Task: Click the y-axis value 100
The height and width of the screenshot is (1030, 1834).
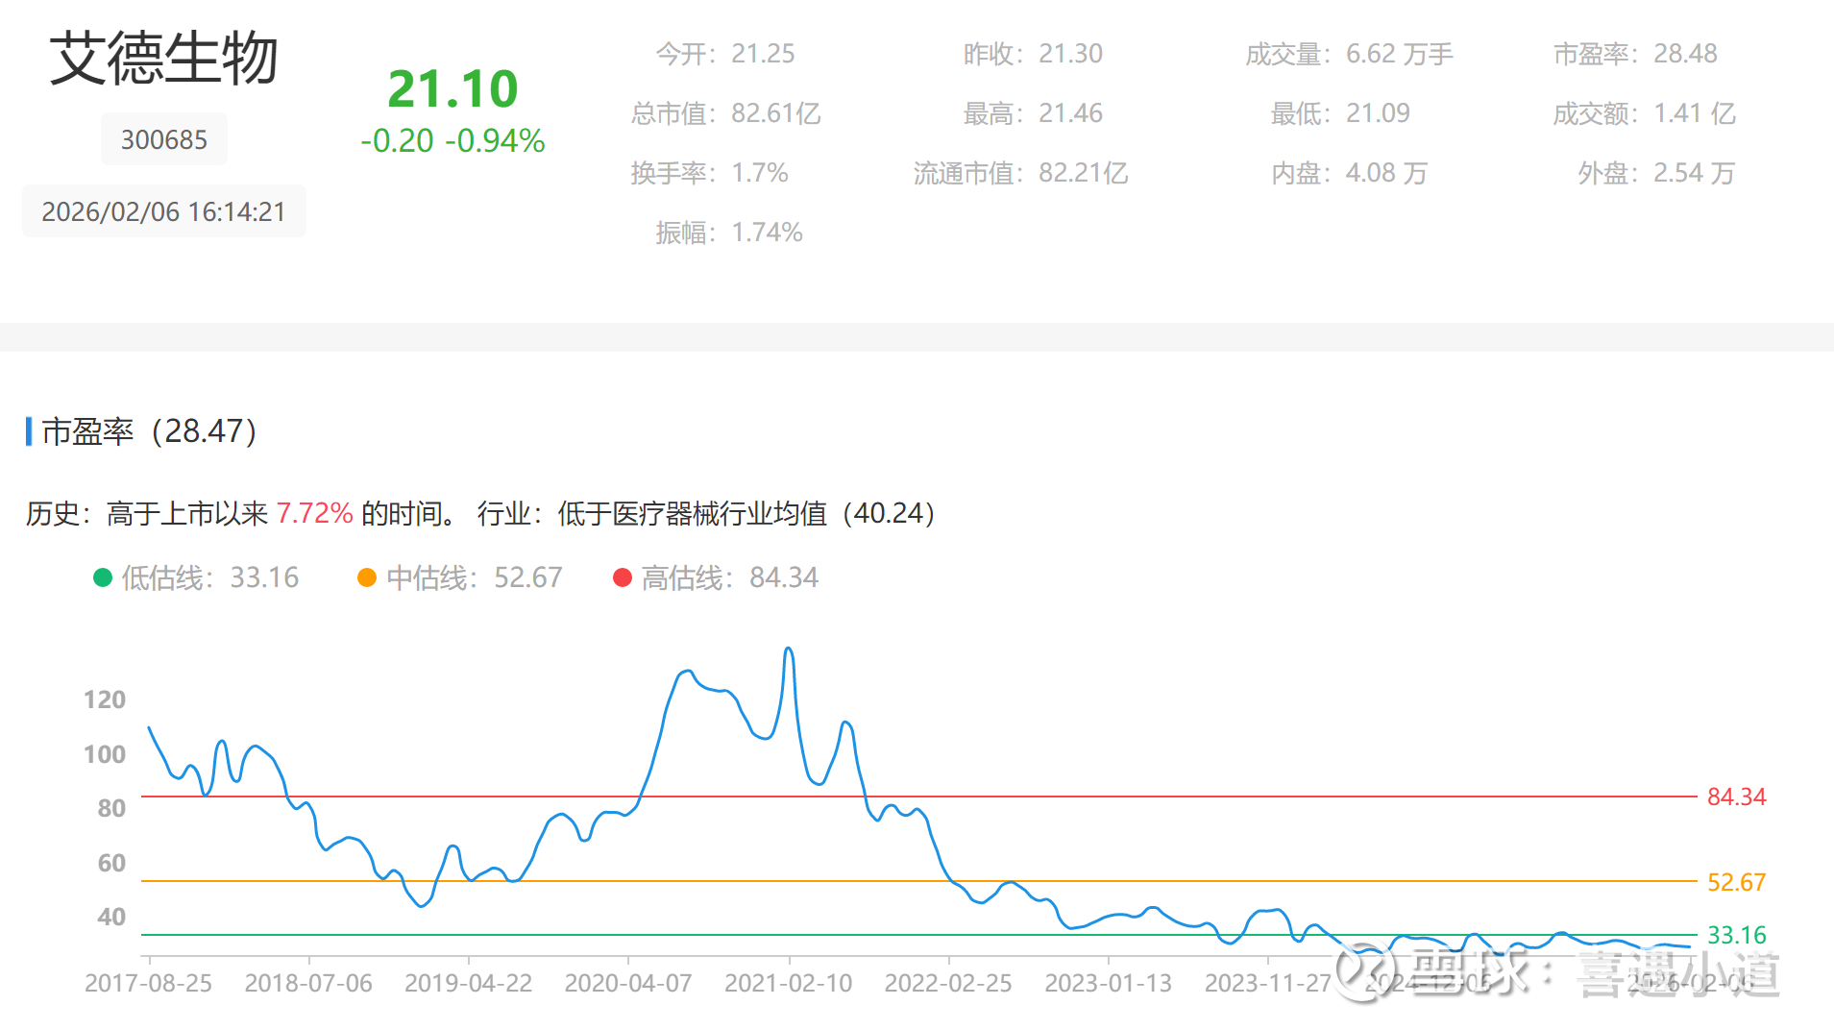Action: 105,754
